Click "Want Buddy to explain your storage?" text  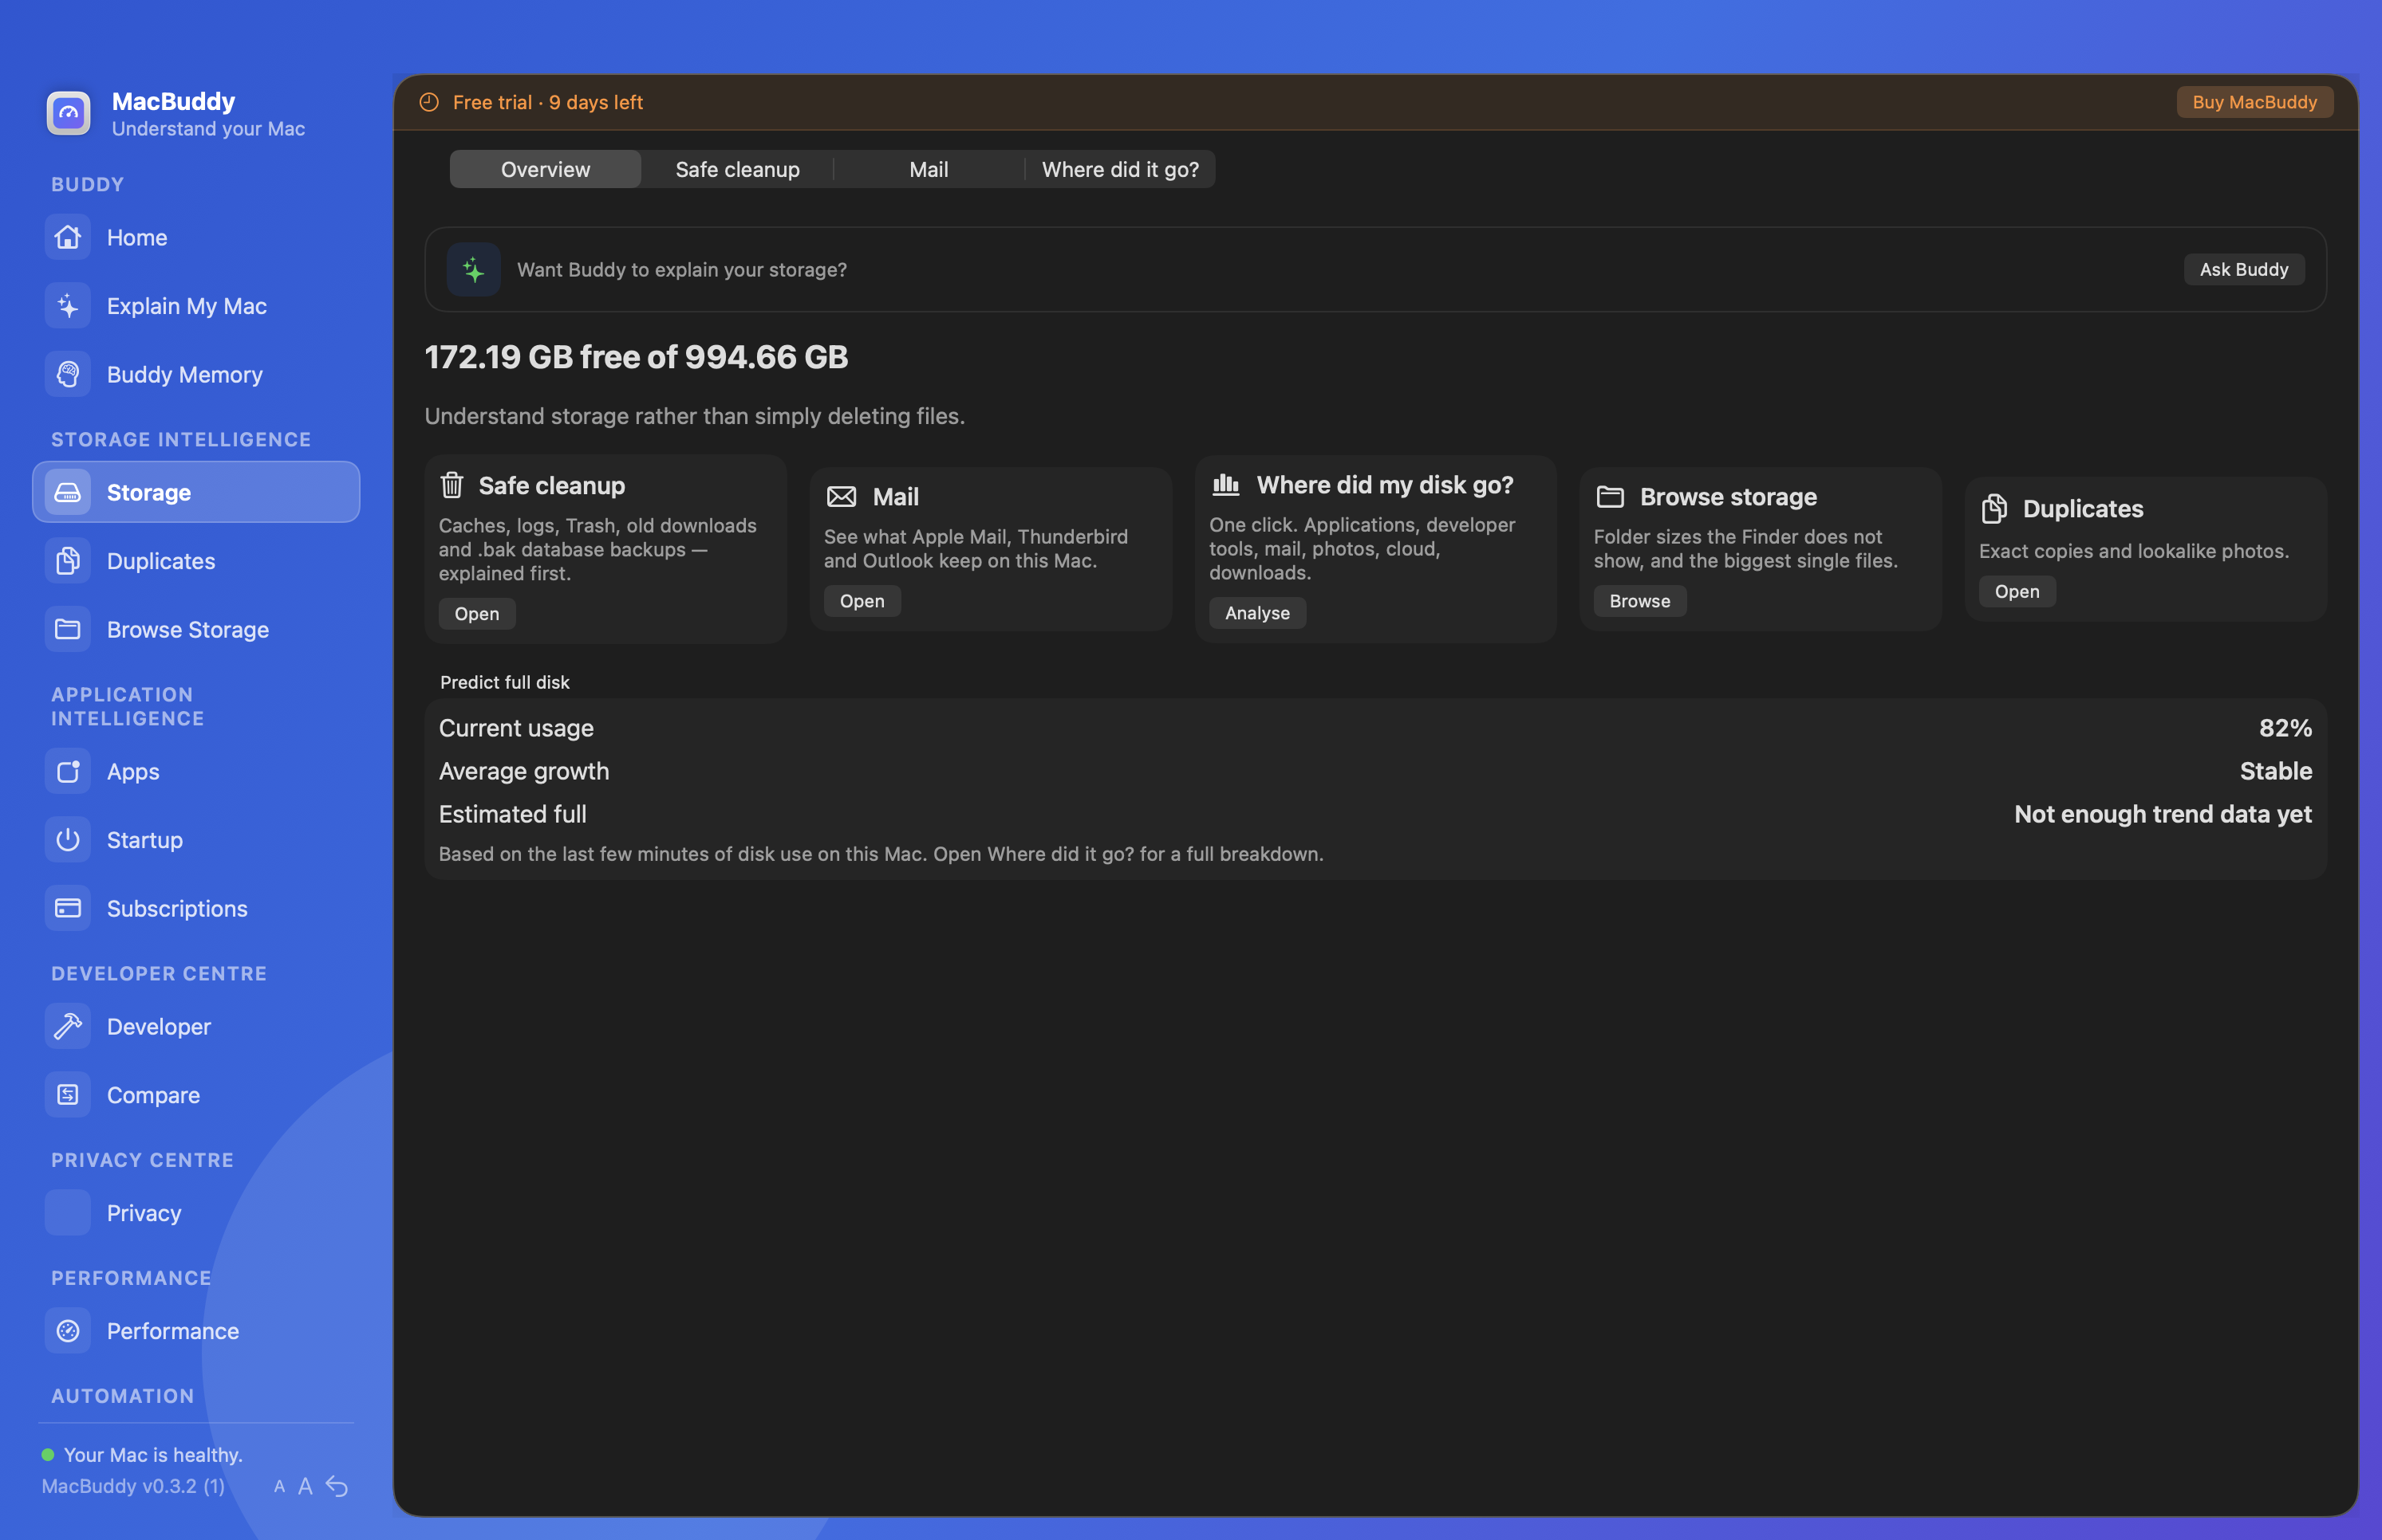[x=681, y=269]
